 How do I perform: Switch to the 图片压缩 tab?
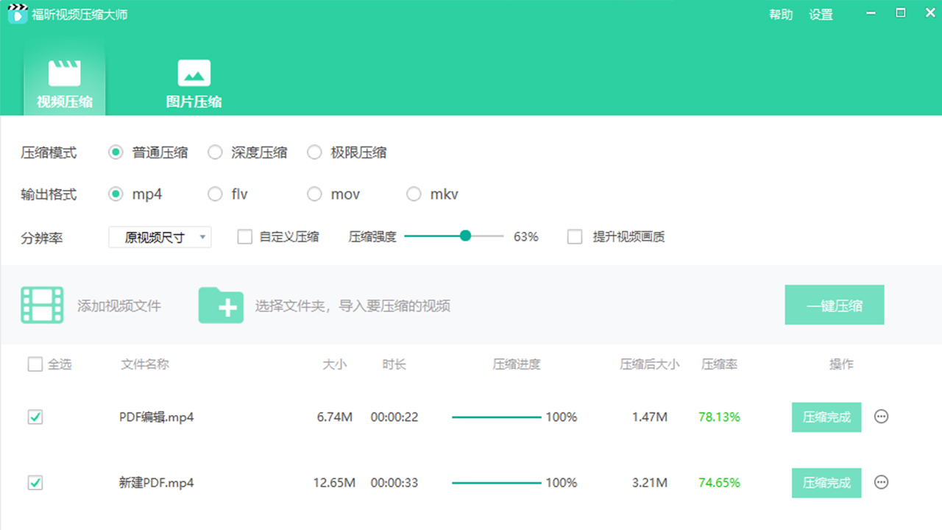pos(194,82)
